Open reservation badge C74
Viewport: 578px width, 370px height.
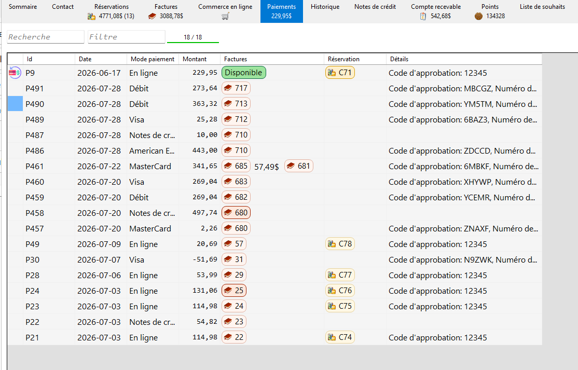tap(340, 337)
